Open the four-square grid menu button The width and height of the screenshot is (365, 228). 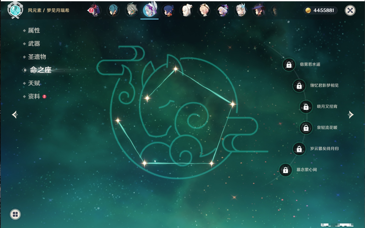(15, 214)
